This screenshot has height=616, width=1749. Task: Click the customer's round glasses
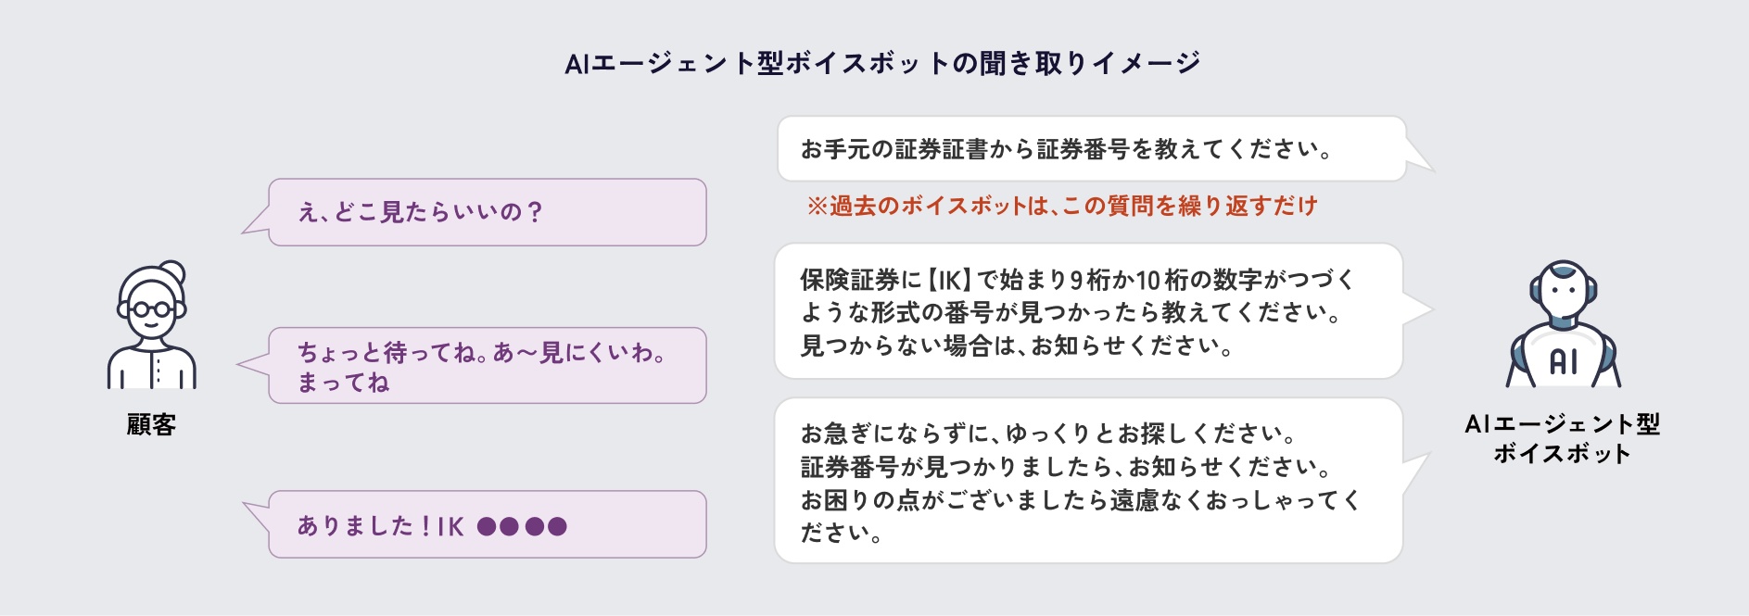coord(151,309)
